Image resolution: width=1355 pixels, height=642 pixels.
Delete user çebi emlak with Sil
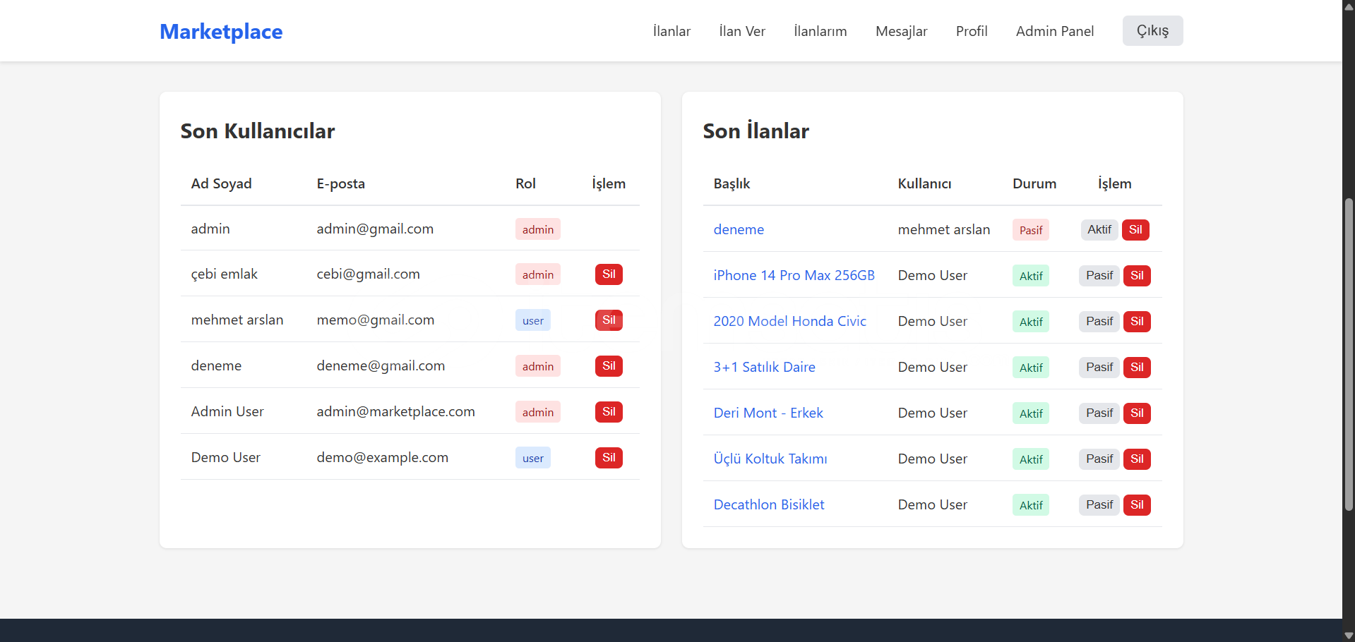click(608, 274)
